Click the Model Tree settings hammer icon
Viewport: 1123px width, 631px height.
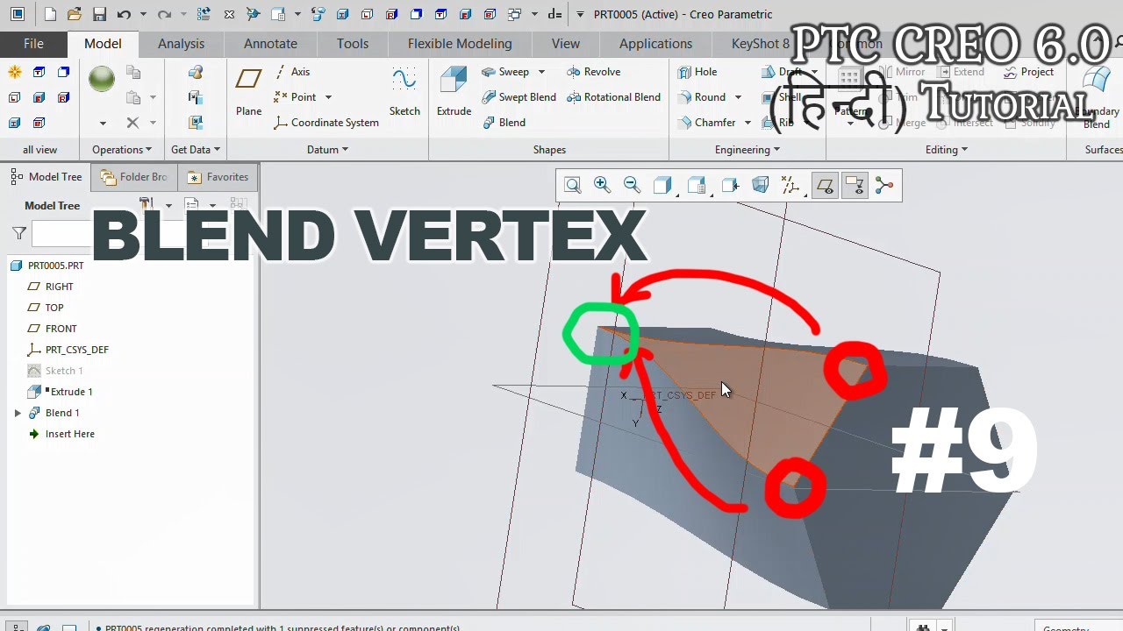click(147, 205)
